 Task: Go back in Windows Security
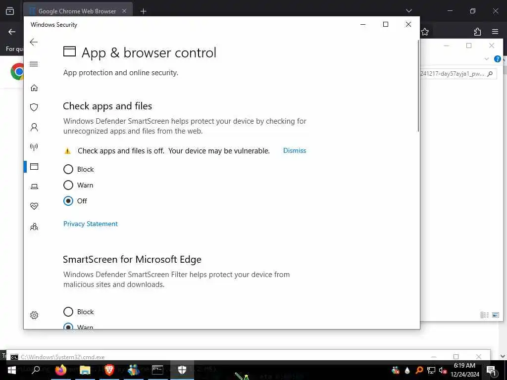[x=34, y=42]
